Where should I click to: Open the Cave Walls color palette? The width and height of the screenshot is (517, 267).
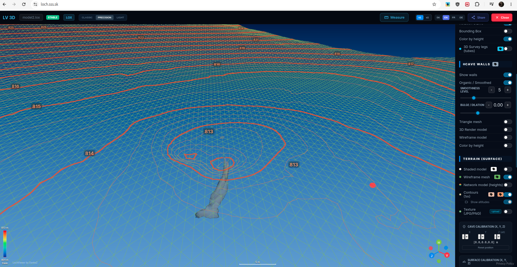point(495,64)
